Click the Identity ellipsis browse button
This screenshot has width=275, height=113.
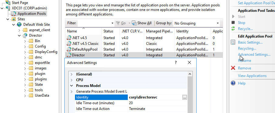point(185,97)
